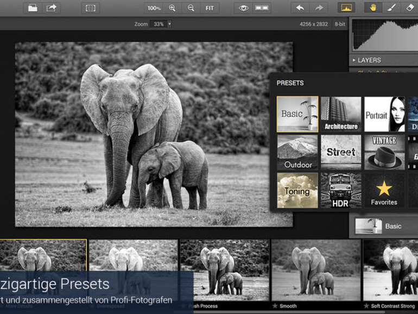Screen dimensions: 418x314
Task: Click the open file folder icon
Action: (33, 8)
